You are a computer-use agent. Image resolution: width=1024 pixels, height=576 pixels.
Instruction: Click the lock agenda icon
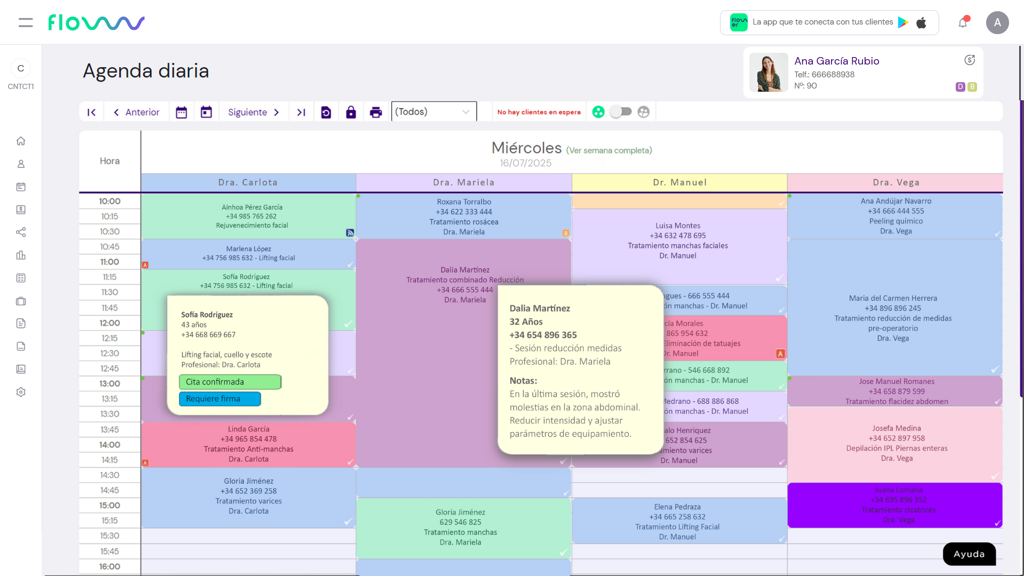[x=350, y=113]
